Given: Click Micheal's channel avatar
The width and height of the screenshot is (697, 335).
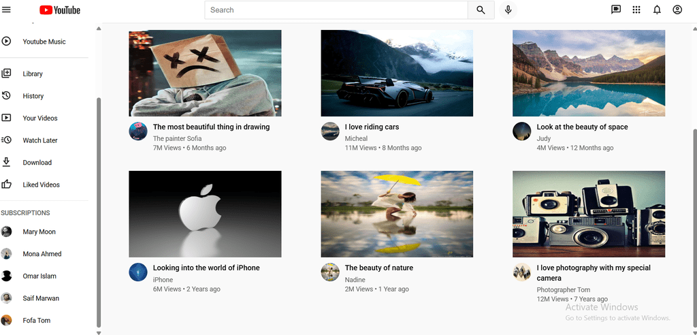Looking at the screenshot, I should pos(330,131).
